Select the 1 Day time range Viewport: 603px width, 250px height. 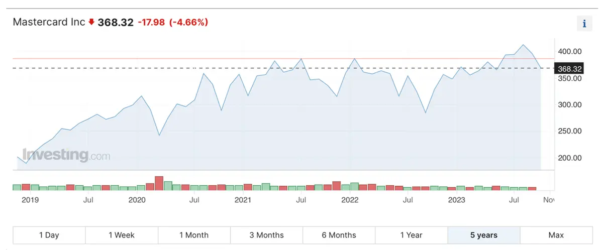(49, 235)
